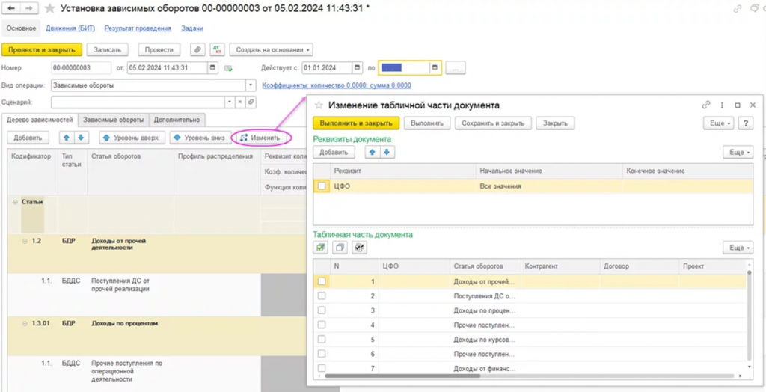766x392 pixels.
Task: Switch to 'Зависимые обороты' tab
Action: tap(113, 120)
